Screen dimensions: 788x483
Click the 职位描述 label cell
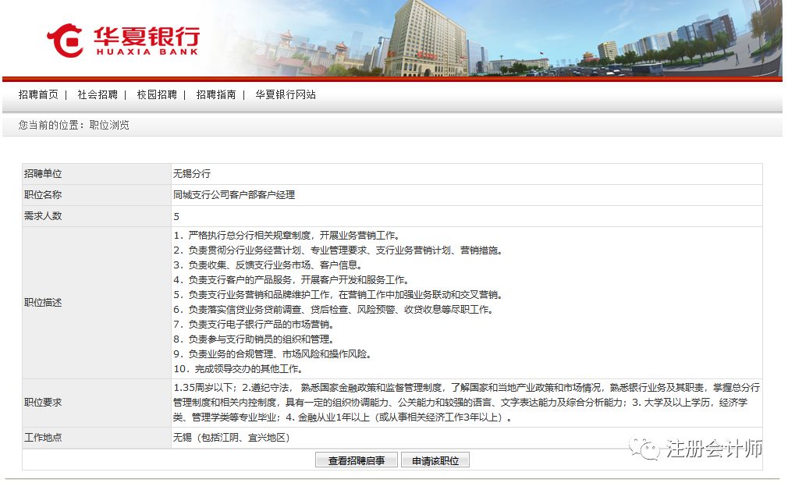[97, 303]
